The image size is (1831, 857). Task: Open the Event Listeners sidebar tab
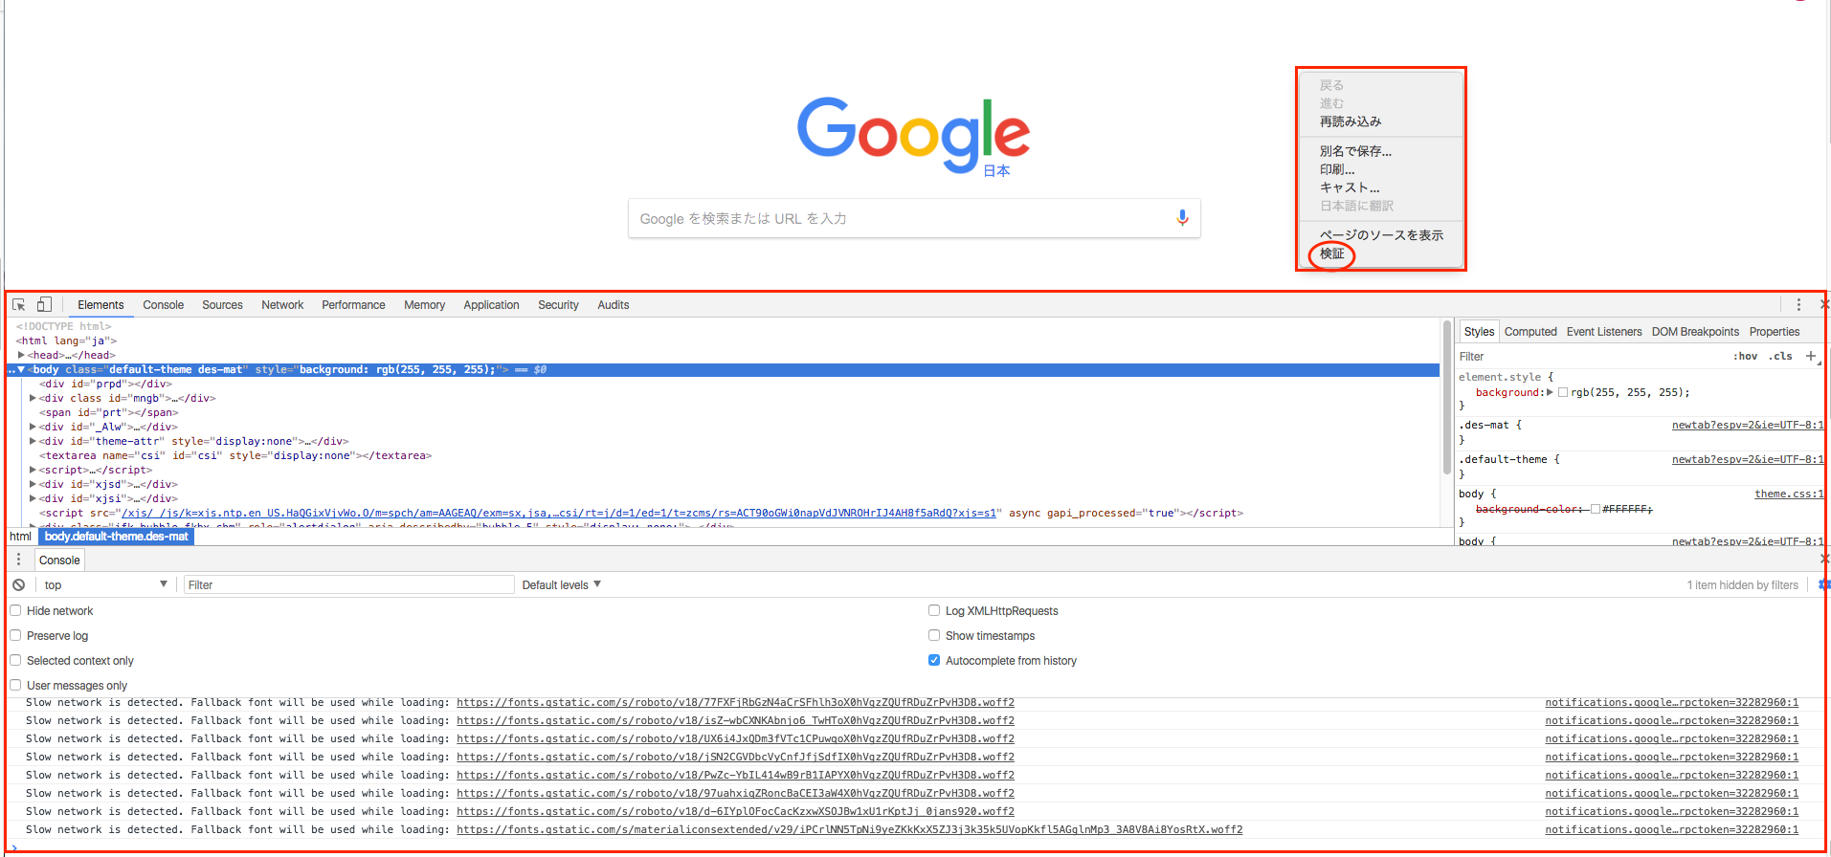[x=1604, y=332]
